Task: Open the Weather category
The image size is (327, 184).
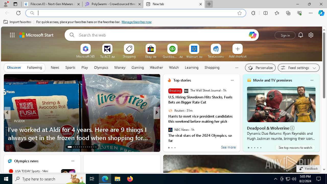Action: [156, 67]
